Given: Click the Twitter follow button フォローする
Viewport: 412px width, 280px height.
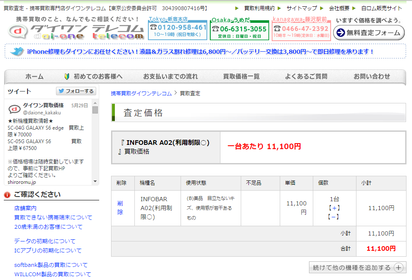Looking at the screenshot, I should pos(76,91).
